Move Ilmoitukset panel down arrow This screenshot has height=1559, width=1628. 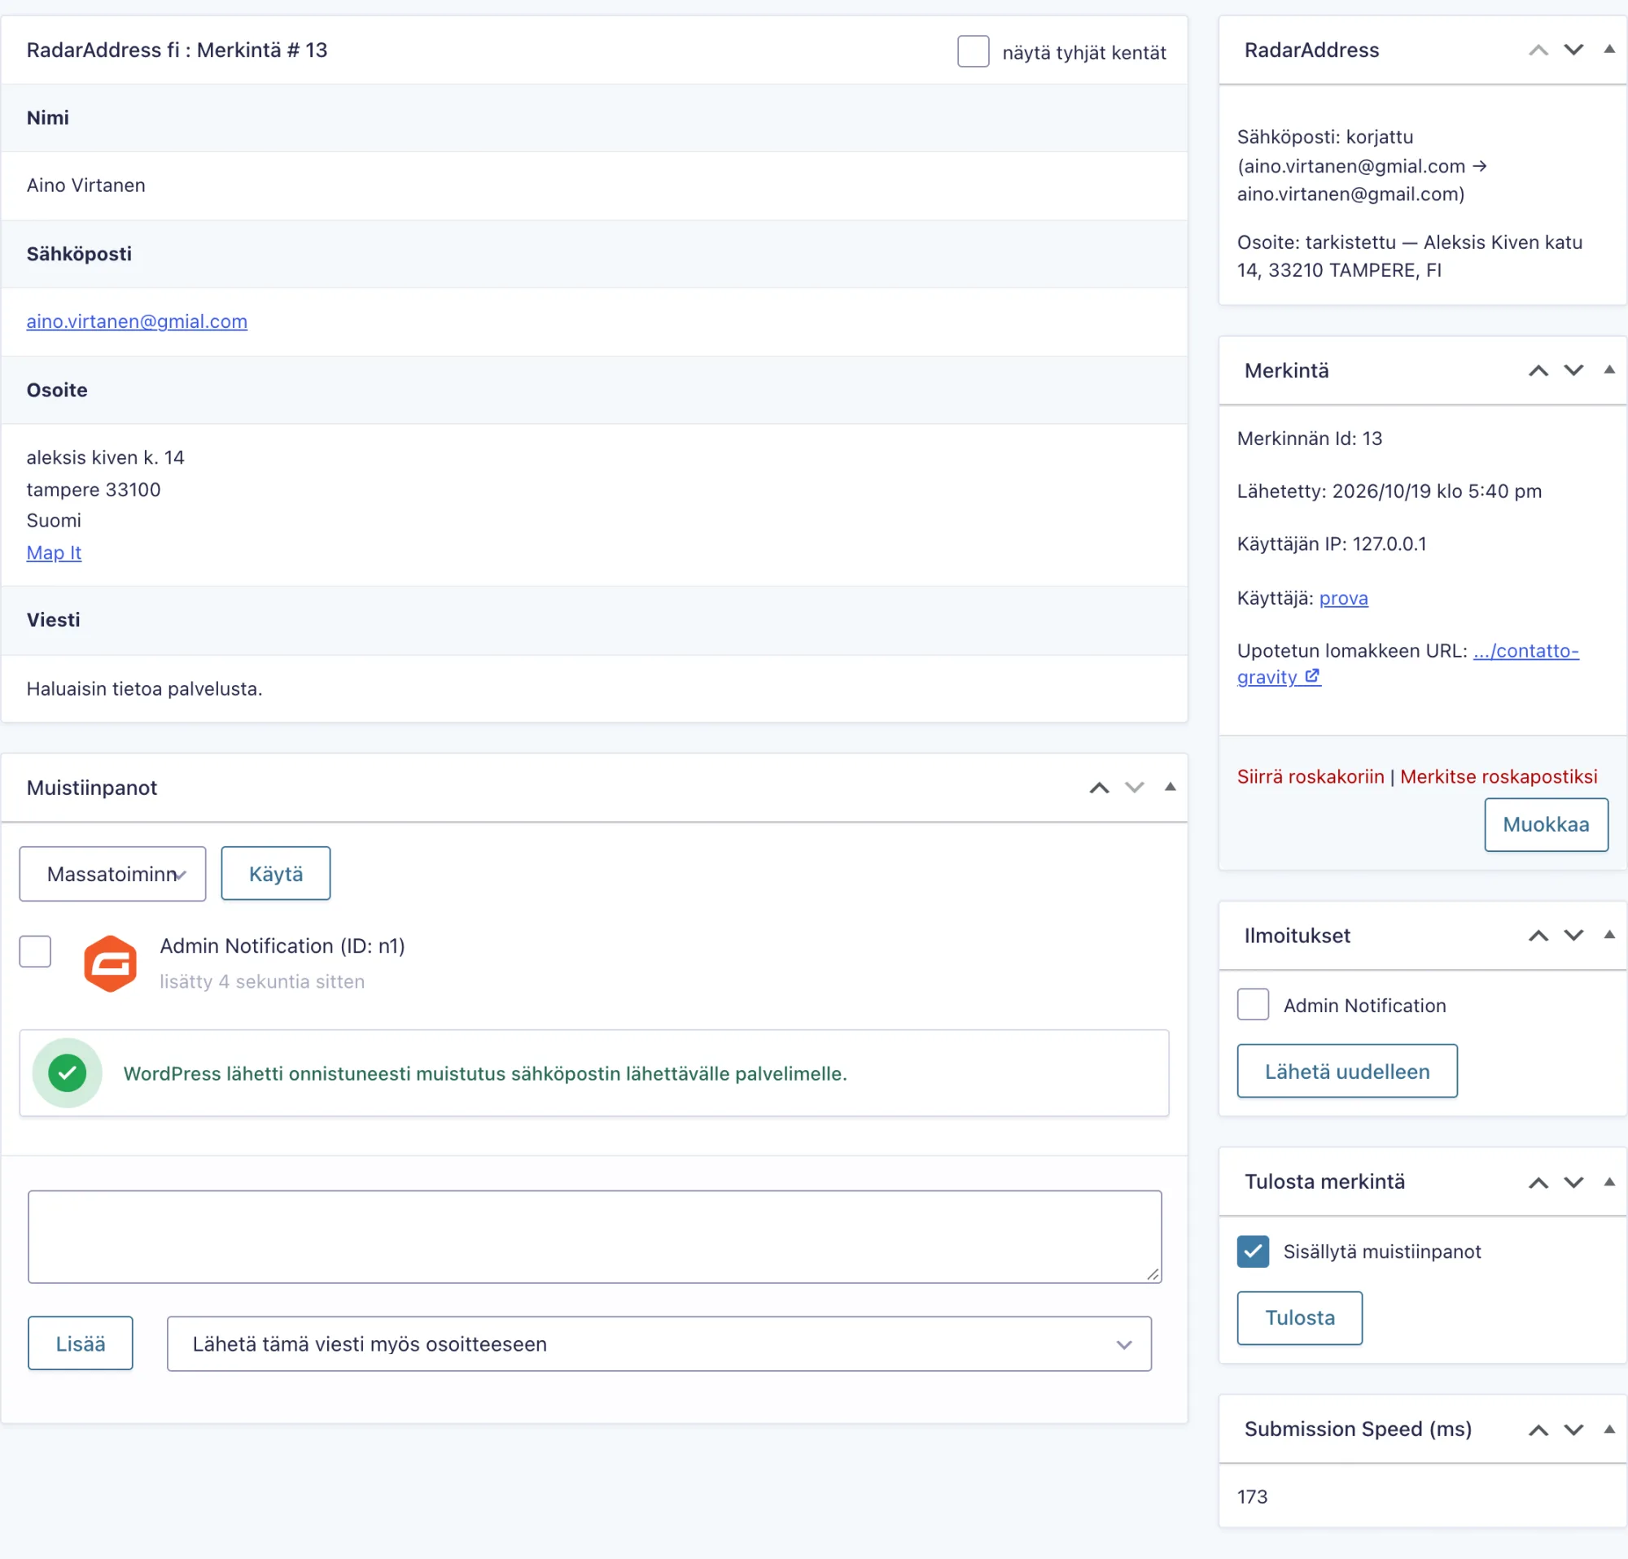(x=1574, y=936)
